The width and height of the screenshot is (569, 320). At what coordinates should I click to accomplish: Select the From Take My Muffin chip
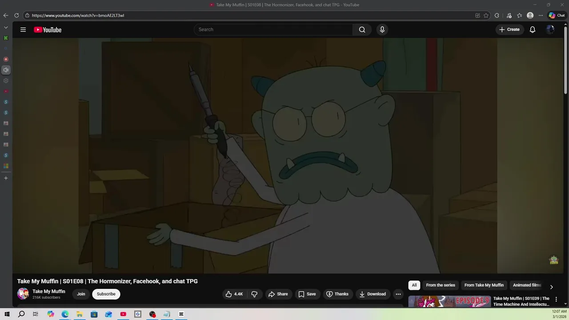pos(484,285)
